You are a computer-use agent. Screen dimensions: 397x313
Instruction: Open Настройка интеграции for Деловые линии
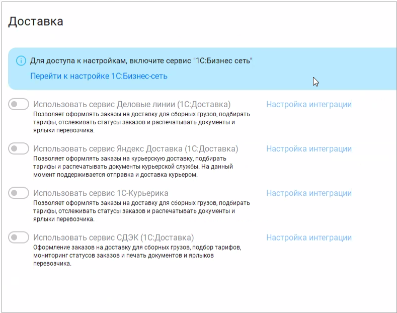click(x=309, y=104)
